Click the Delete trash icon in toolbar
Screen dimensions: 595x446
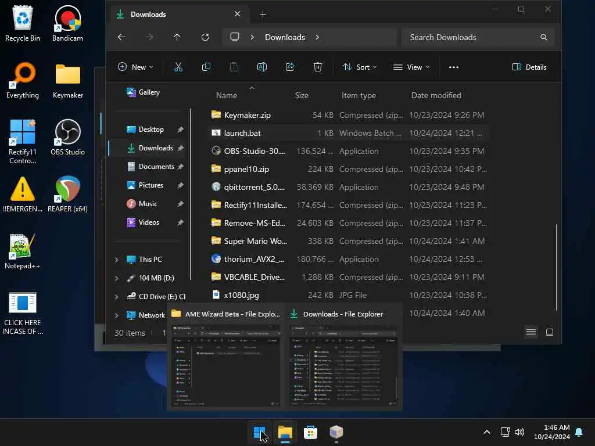(318, 67)
